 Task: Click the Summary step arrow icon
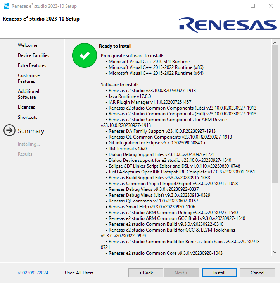9,131
